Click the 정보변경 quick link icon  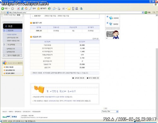[x=111, y=24]
